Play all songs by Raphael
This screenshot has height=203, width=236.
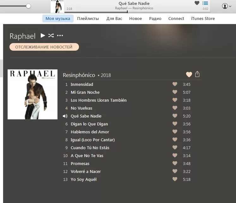click(x=43, y=35)
